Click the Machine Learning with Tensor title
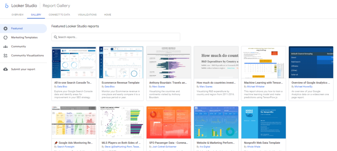The width and height of the screenshot is (337, 151). point(264,83)
